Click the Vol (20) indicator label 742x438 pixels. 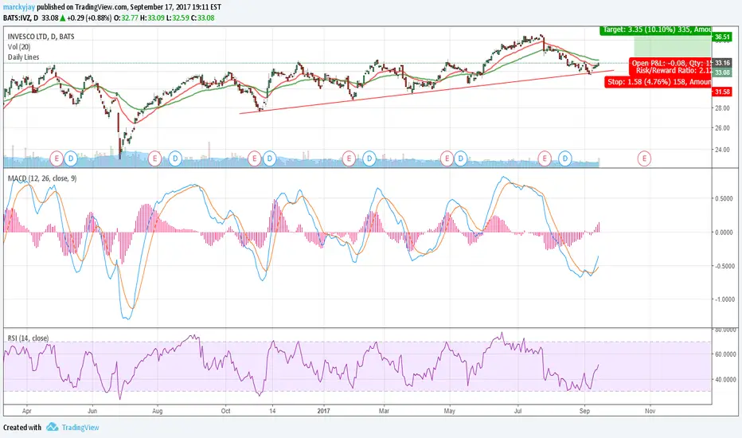pos(19,47)
